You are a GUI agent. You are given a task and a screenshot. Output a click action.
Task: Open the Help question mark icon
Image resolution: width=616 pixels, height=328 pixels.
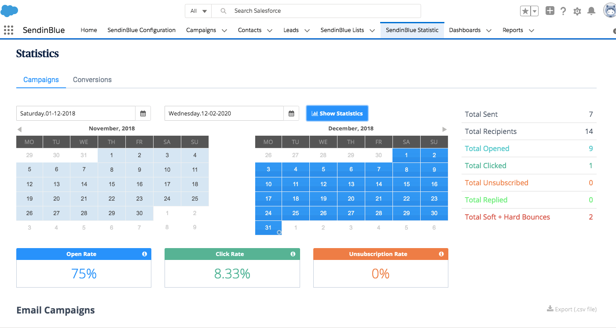tap(563, 11)
